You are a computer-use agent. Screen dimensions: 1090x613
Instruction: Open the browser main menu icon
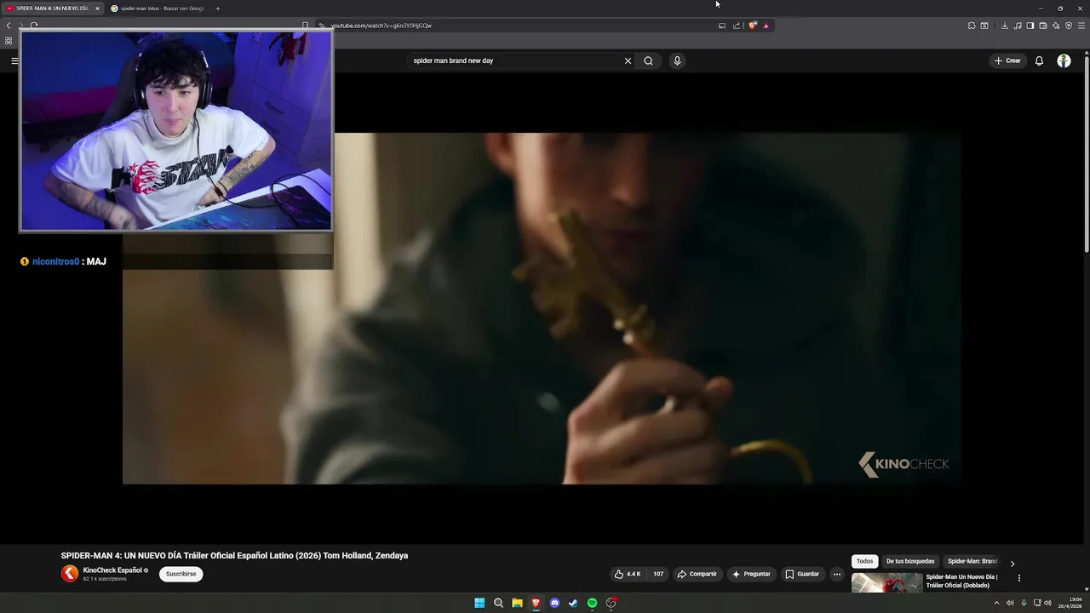[x=1081, y=26]
